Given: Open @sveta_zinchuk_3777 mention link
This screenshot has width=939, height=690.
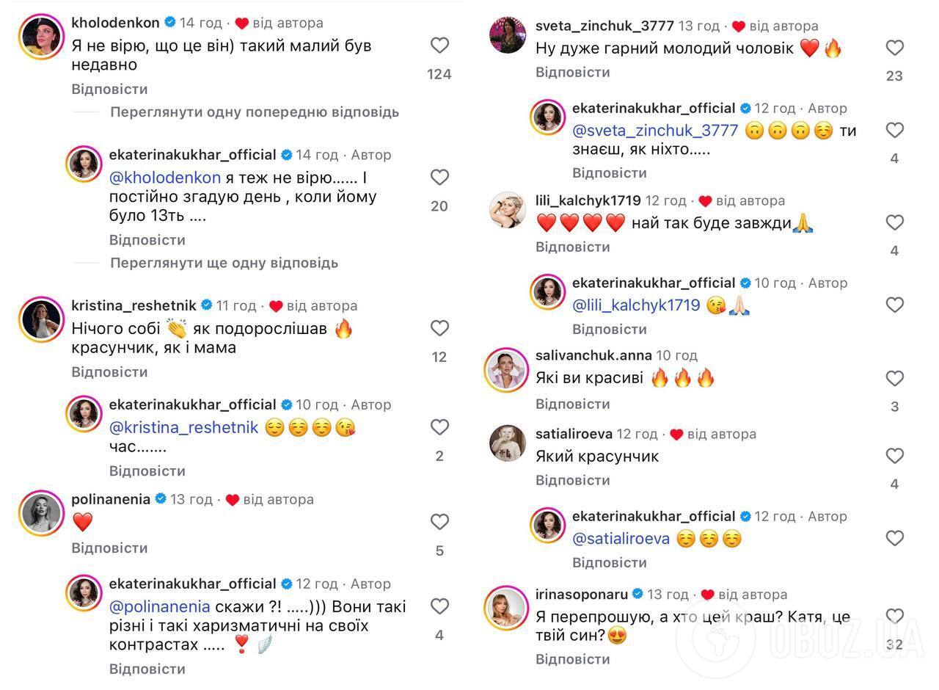Looking at the screenshot, I should [x=655, y=131].
